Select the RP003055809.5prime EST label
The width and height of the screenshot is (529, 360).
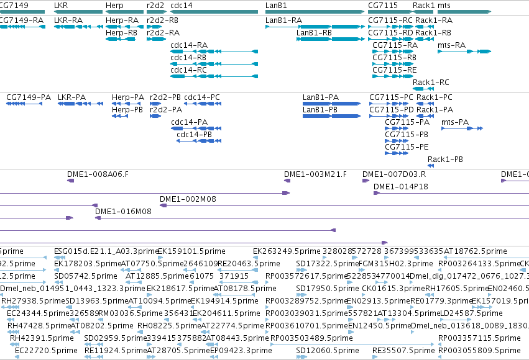tap(479, 351)
